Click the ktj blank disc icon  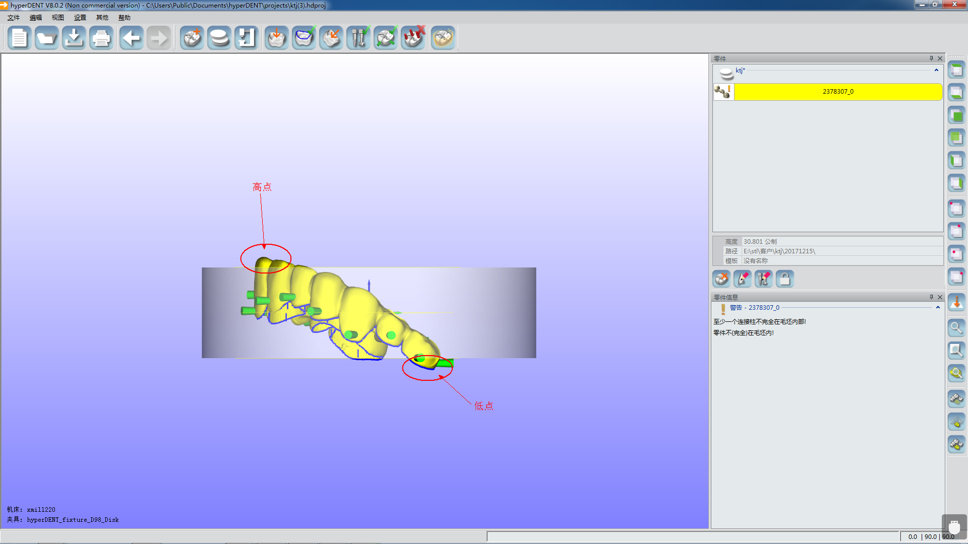726,74
